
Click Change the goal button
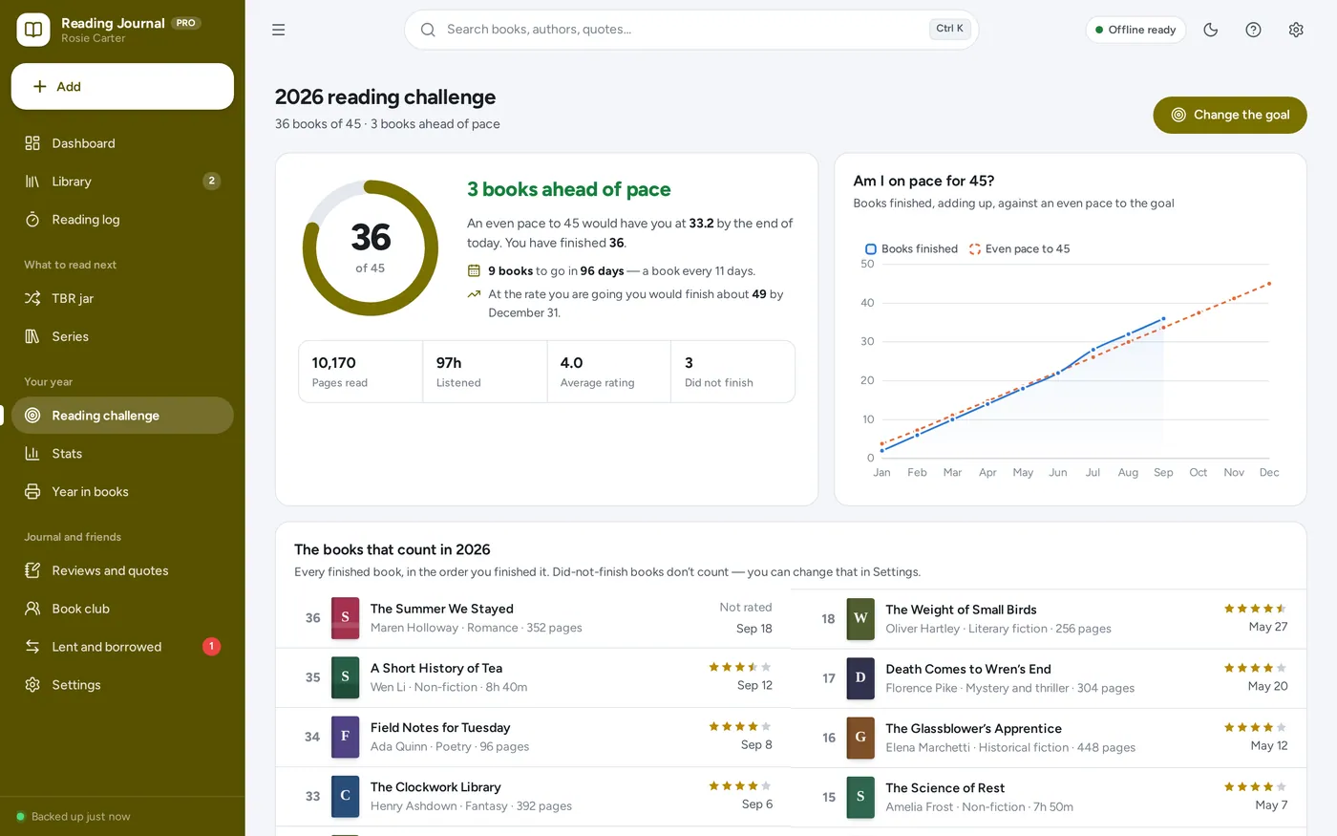pyautogui.click(x=1230, y=115)
